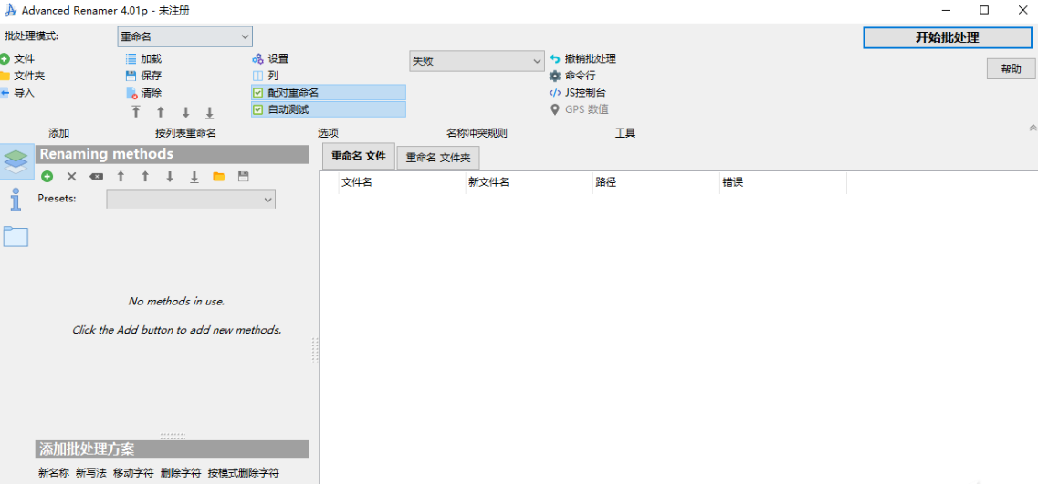Move item down in 按列表重命名 group

[x=185, y=112]
